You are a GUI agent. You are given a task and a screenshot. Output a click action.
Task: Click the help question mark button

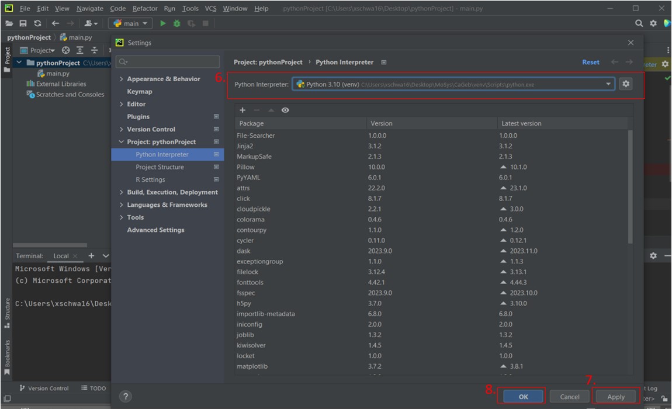[126, 396]
